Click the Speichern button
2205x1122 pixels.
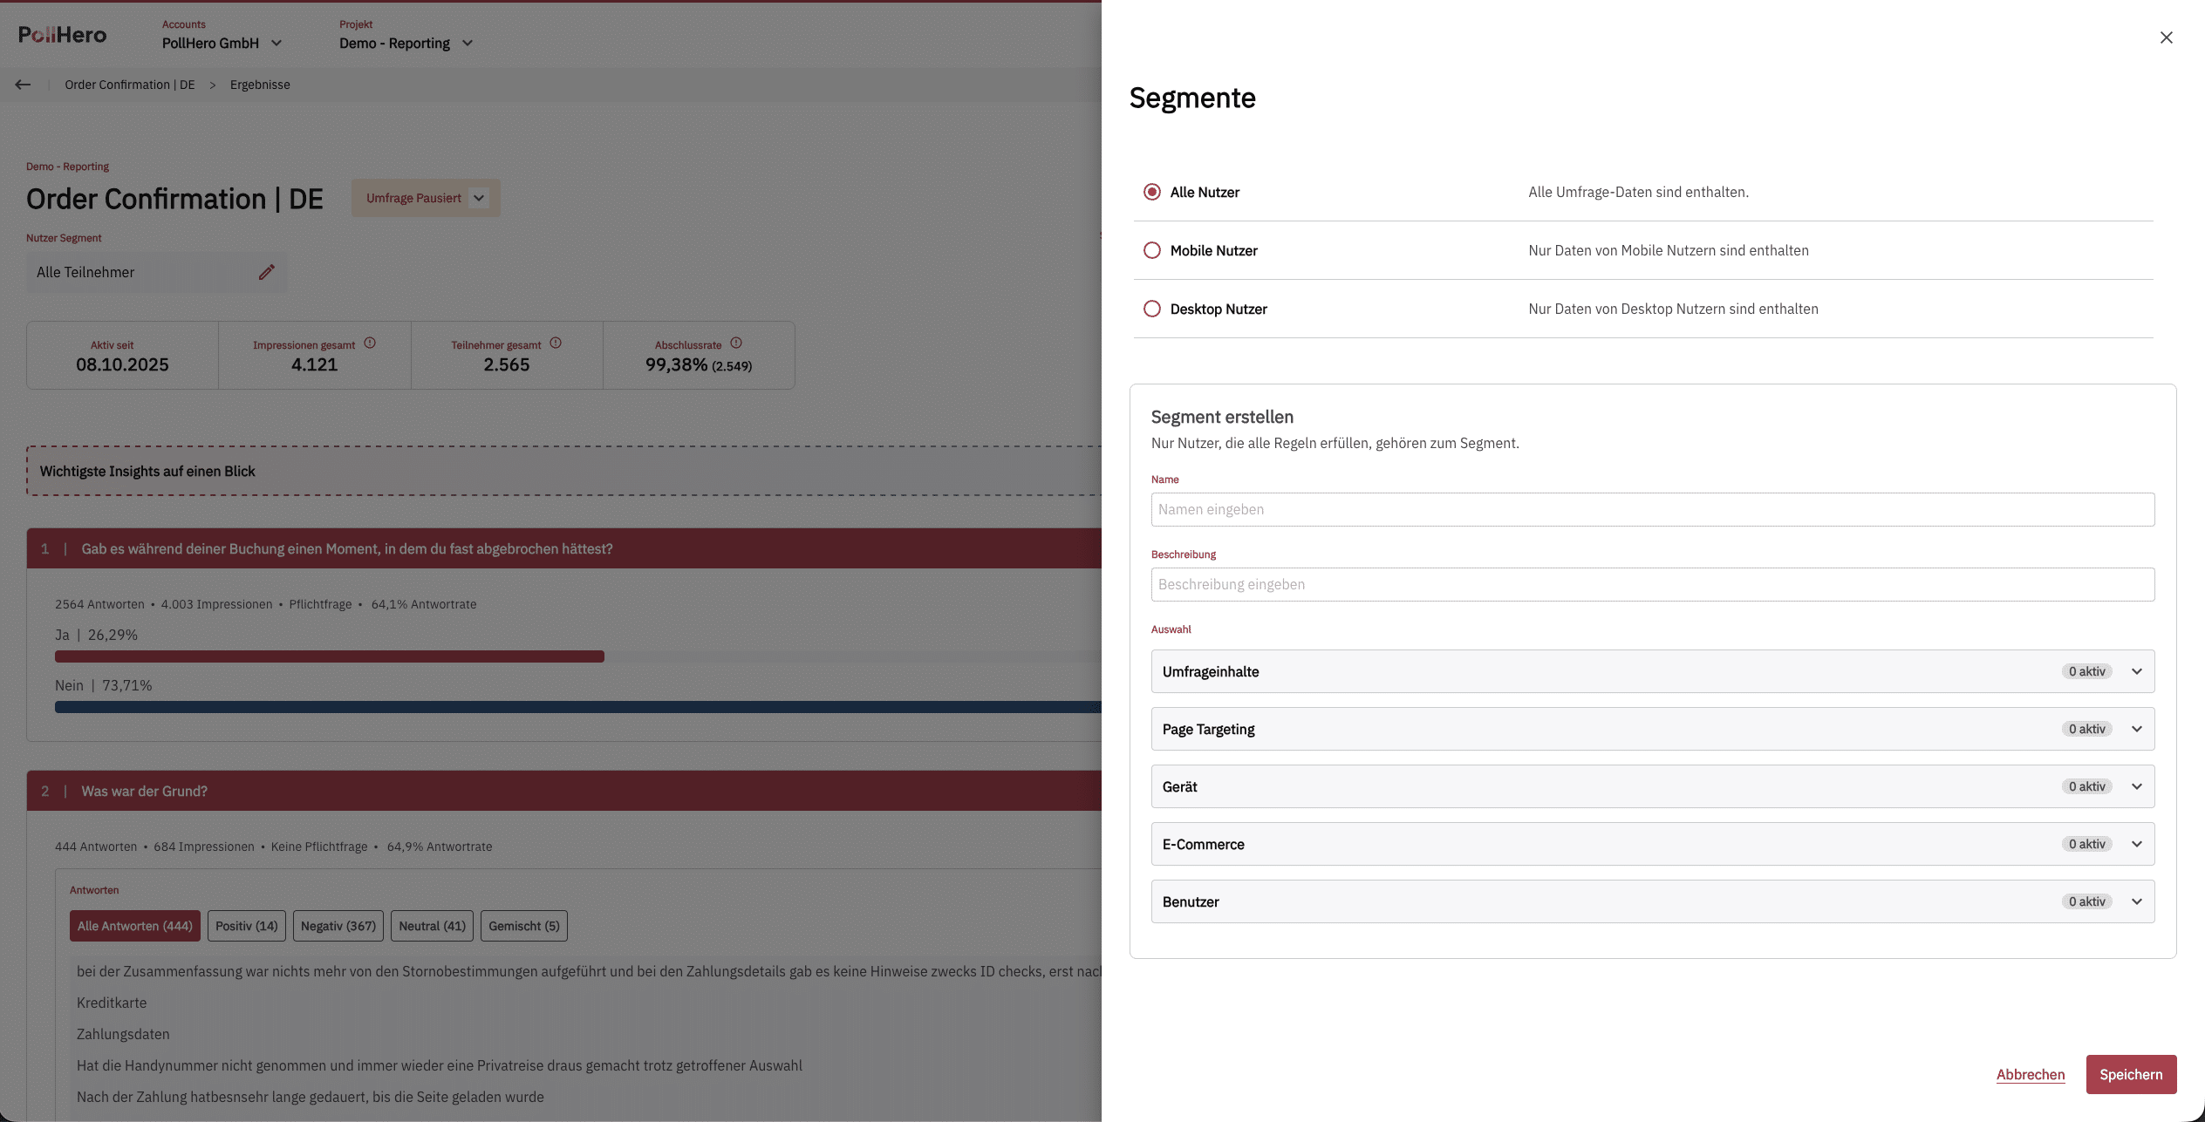(x=2131, y=1074)
